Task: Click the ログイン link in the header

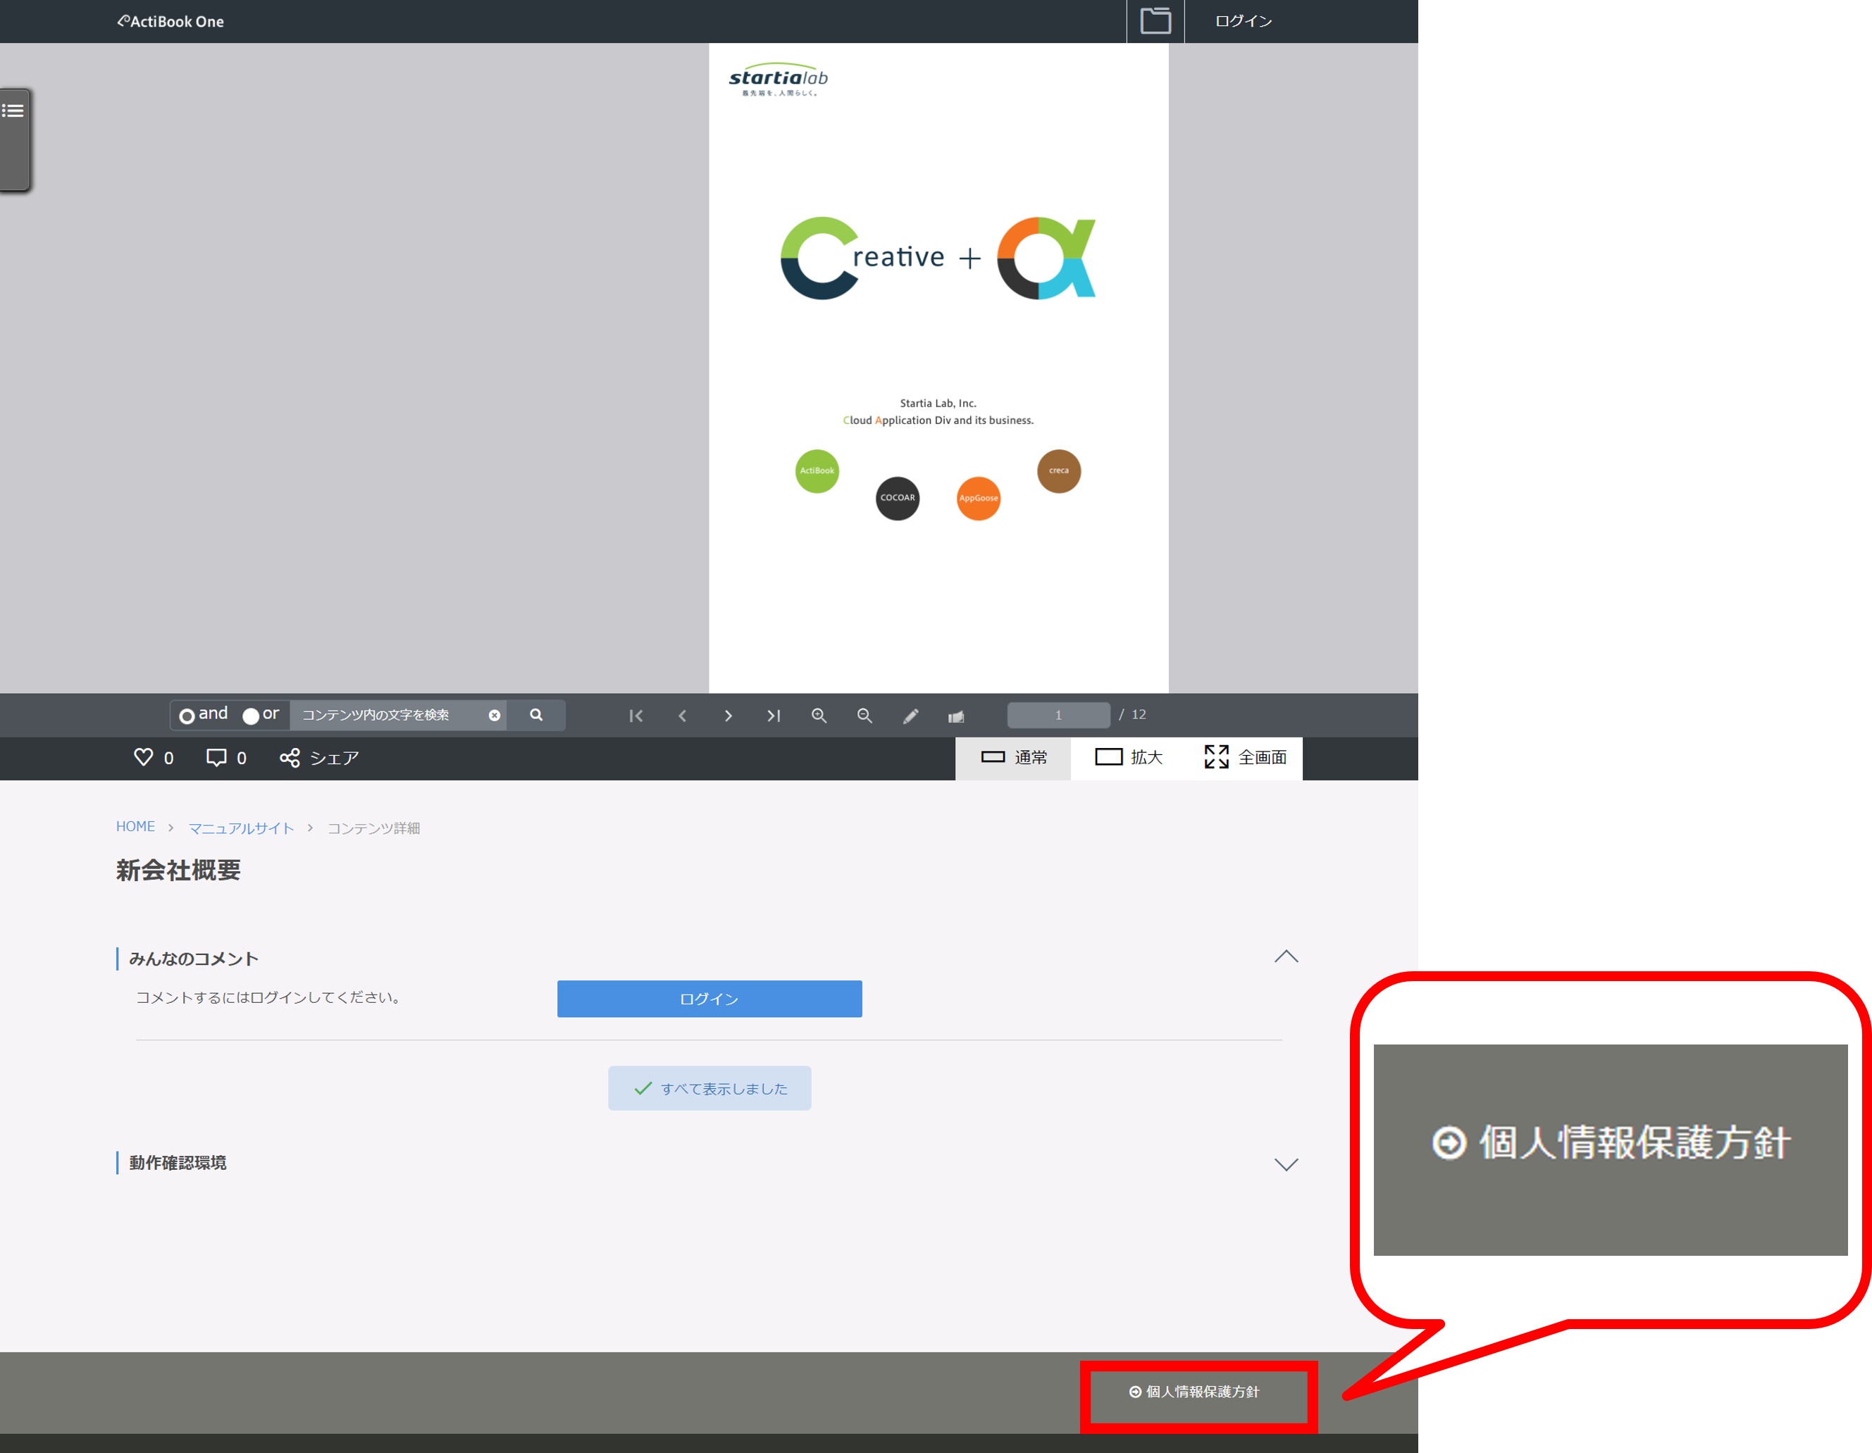Action: pos(1244,21)
